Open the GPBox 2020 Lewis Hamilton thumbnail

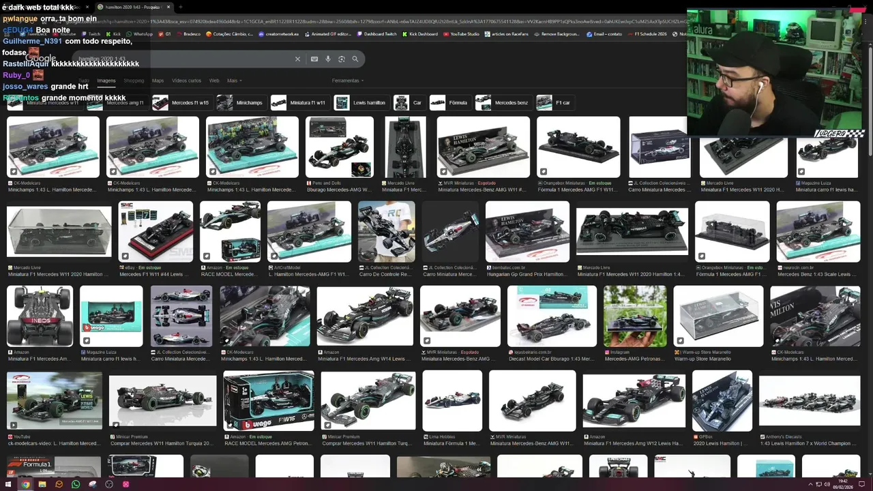click(722, 400)
